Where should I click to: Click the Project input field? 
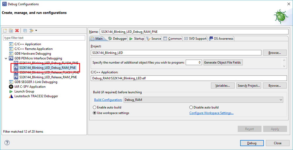click(x=176, y=53)
